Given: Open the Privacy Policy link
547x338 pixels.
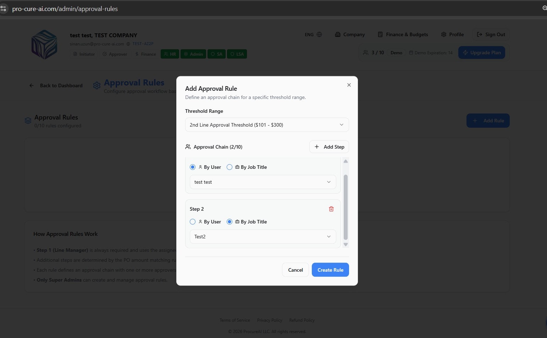Looking at the screenshot, I should [x=270, y=320].
